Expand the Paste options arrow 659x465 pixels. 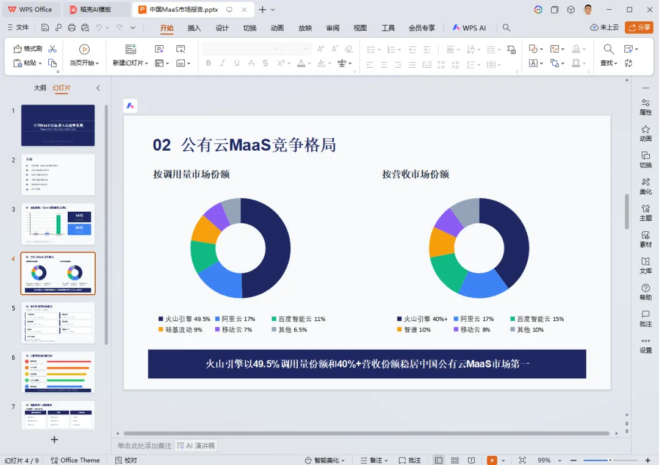click(x=40, y=63)
